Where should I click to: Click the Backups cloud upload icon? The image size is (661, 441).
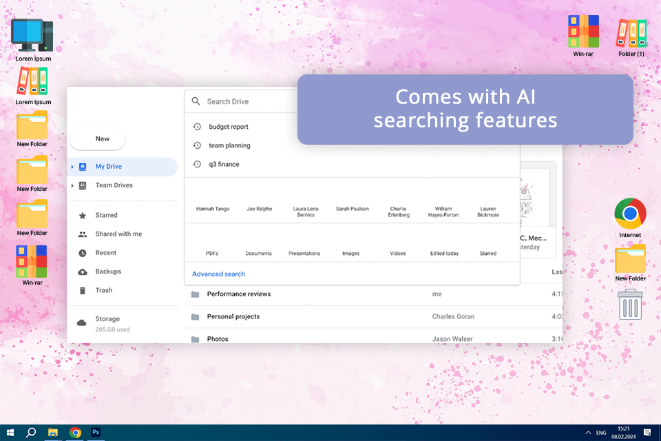(x=83, y=271)
